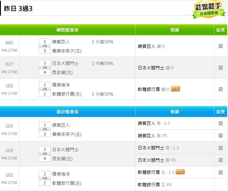Click PM 17:00 under game 027
The image size is (228, 191).
click(x=9, y=72)
